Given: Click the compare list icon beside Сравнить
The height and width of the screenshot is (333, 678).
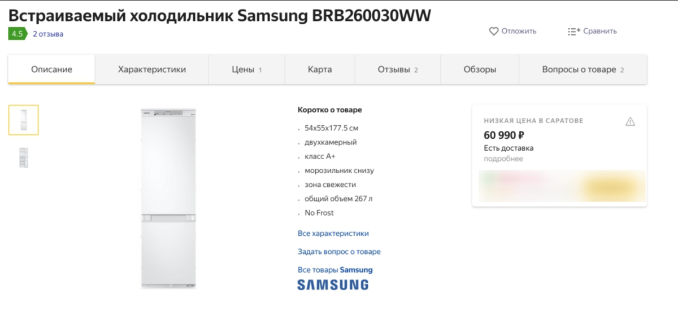Looking at the screenshot, I should point(573,31).
